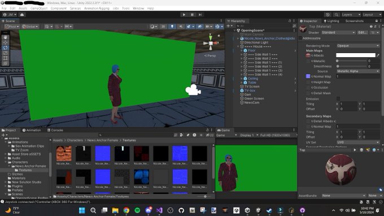This screenshot has width=384, height=216.
Task: Open the global search magnifier icon
Action: 337,15
